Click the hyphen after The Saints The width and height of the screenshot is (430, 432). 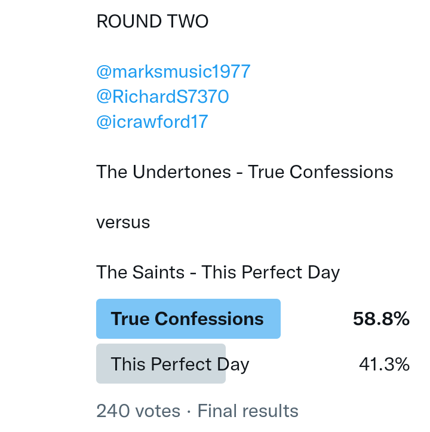tap(193, 273)
